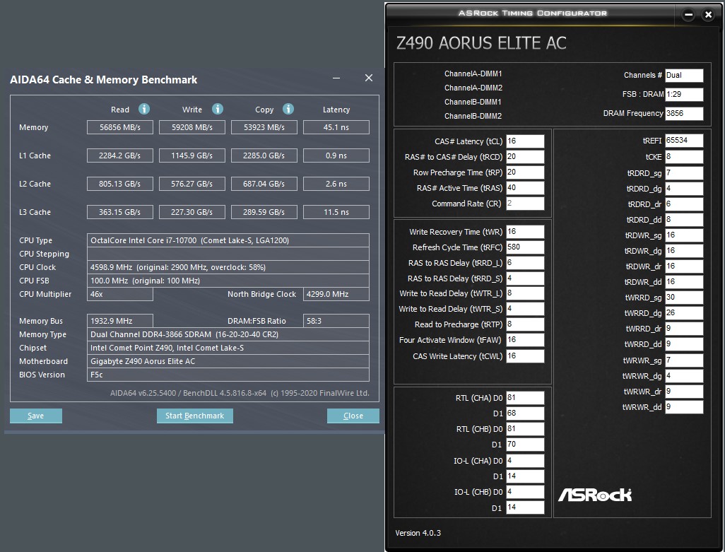
Task: Click the CPU Clock field
Action: click(228, 267)
